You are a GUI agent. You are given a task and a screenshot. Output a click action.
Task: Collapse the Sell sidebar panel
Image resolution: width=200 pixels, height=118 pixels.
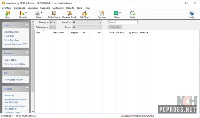[27, 73]
